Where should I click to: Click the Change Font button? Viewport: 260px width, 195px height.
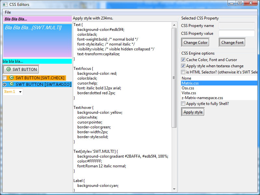click(x=232, y=42)
